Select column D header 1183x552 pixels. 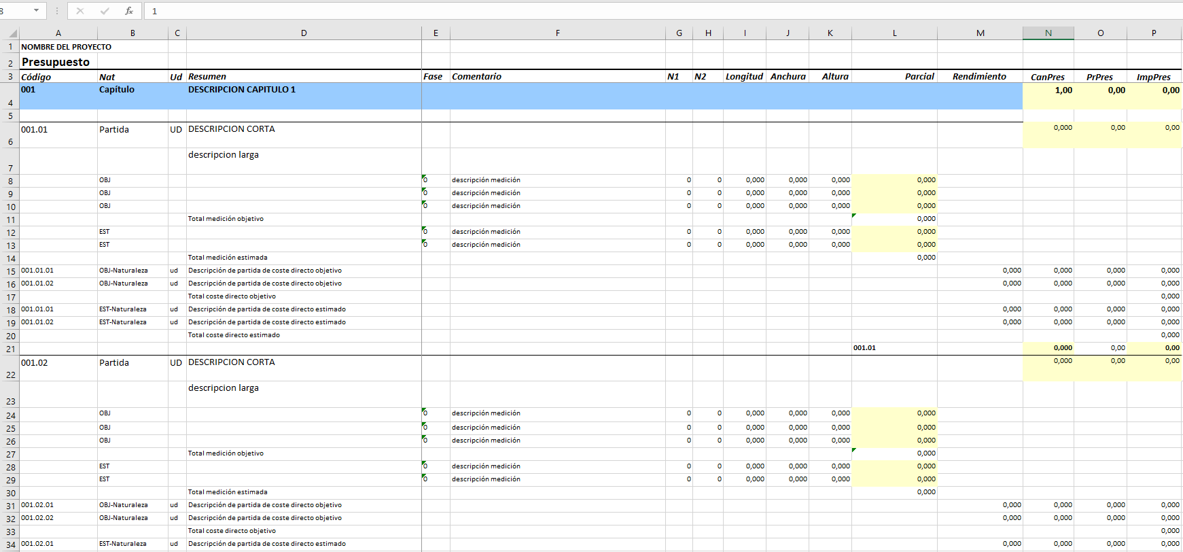(x=304, y=33)
